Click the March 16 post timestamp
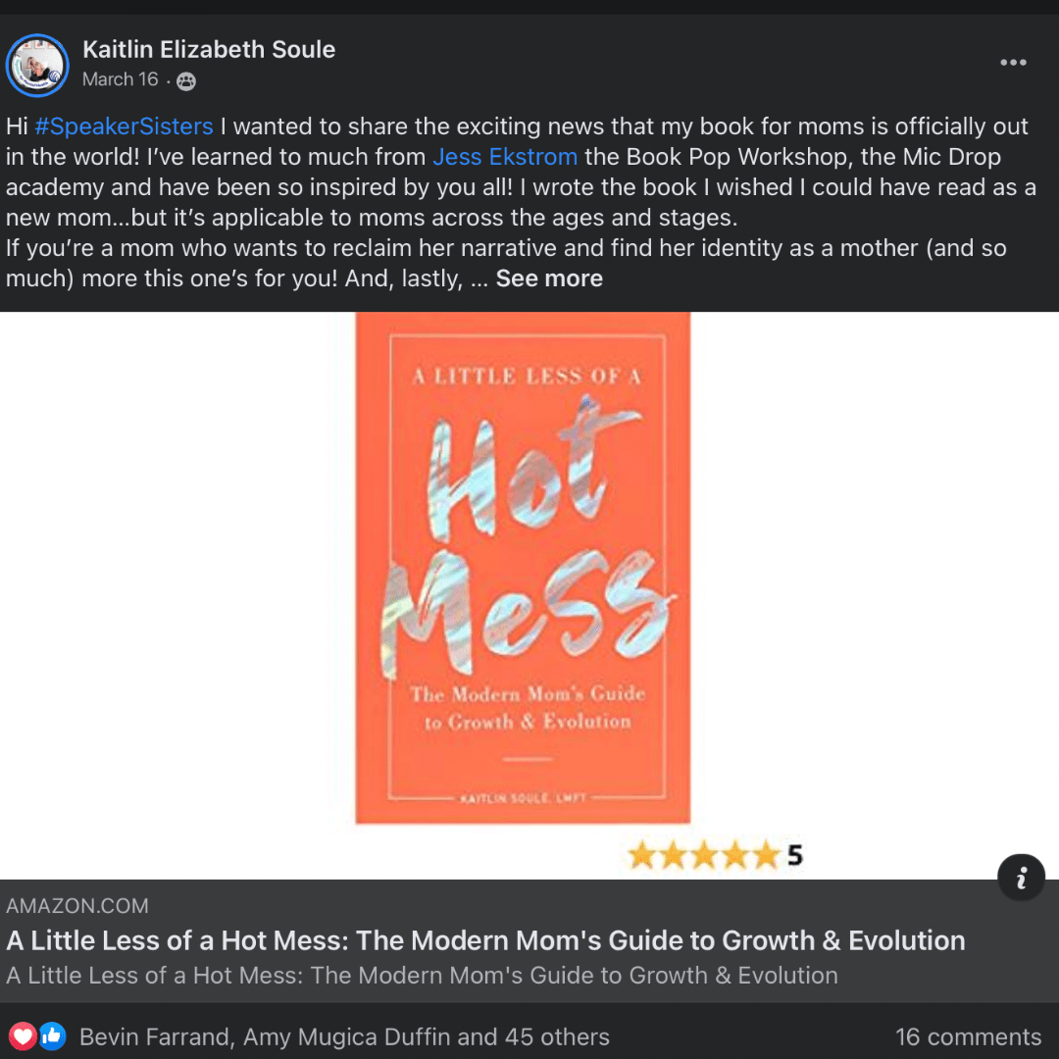1059x1059 pixels. (121, 79)
